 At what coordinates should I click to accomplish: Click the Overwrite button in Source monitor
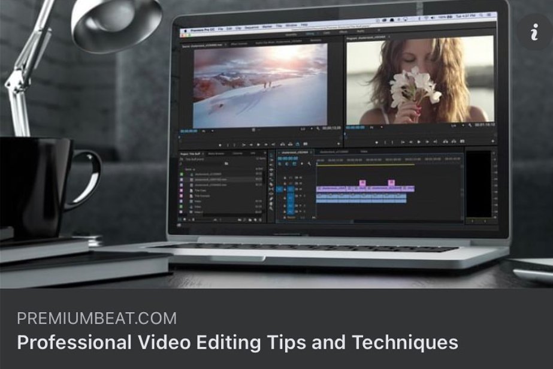pos(290,144)
